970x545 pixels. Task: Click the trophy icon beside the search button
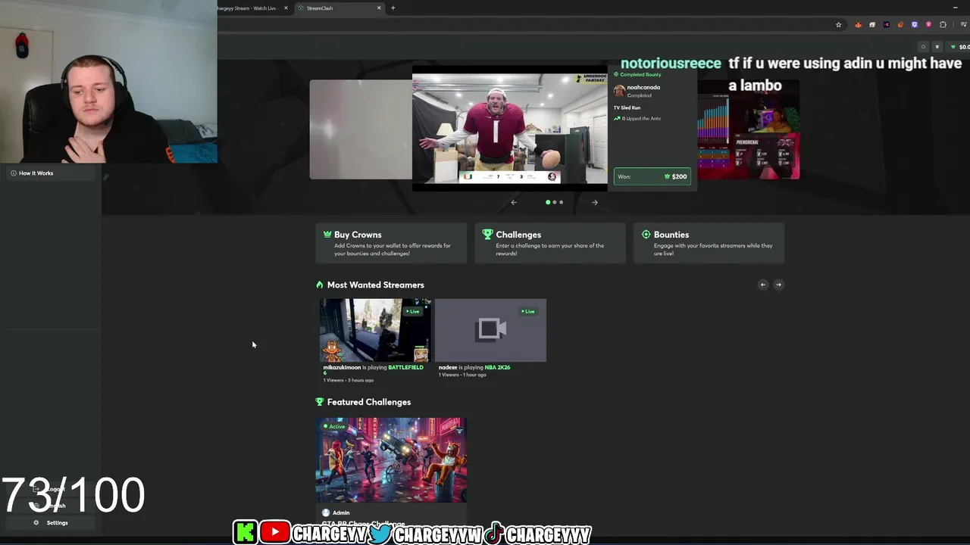937,47
